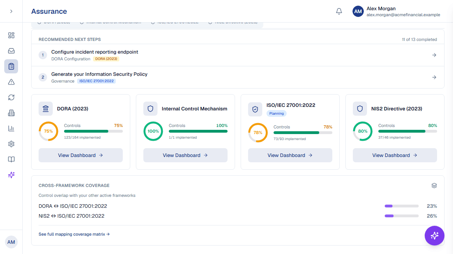View Dashboard for Internal Control Mechanism
The width and height of the screenshot is (453, 254).
[x=185, y=155]
